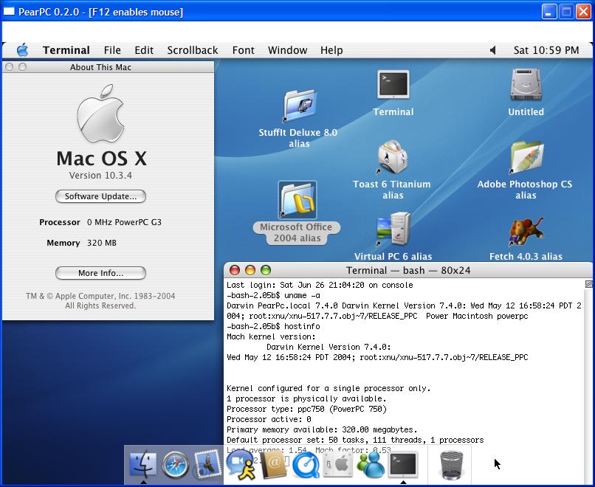Click Version 10.3.4 text in About This Mac
This screenshot has width=595, height=487.
(x=100, y=175)
